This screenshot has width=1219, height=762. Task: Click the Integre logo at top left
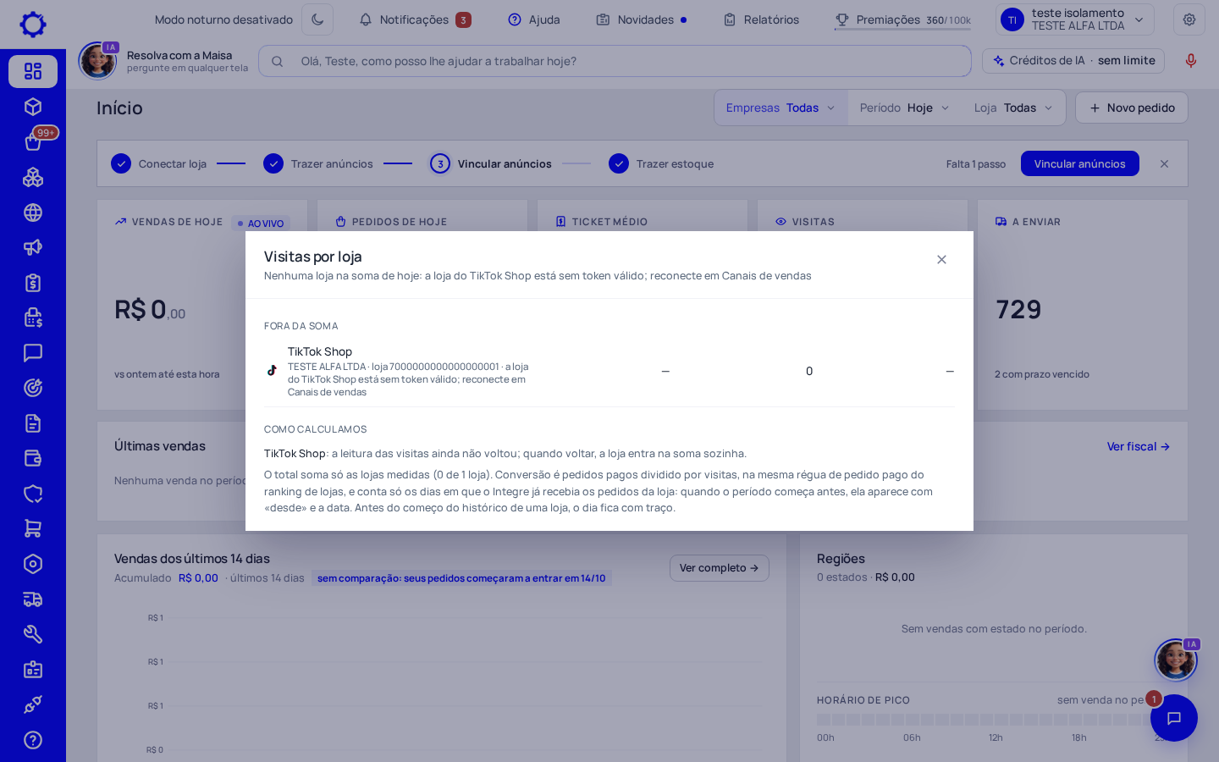click(x=33, y=24)
